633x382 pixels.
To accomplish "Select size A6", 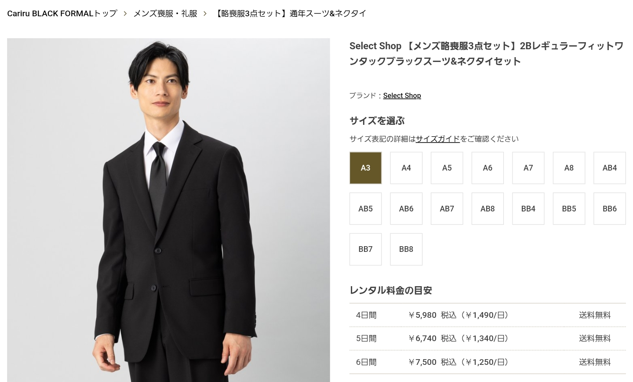I will click(487, 168).
